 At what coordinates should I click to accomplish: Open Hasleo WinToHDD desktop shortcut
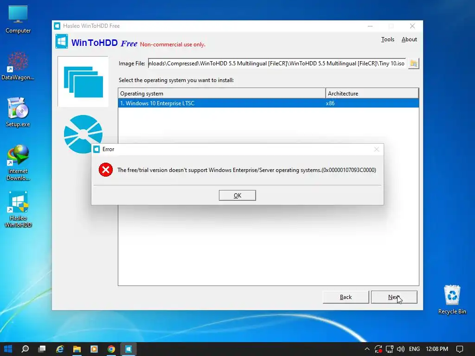point(18,210)
